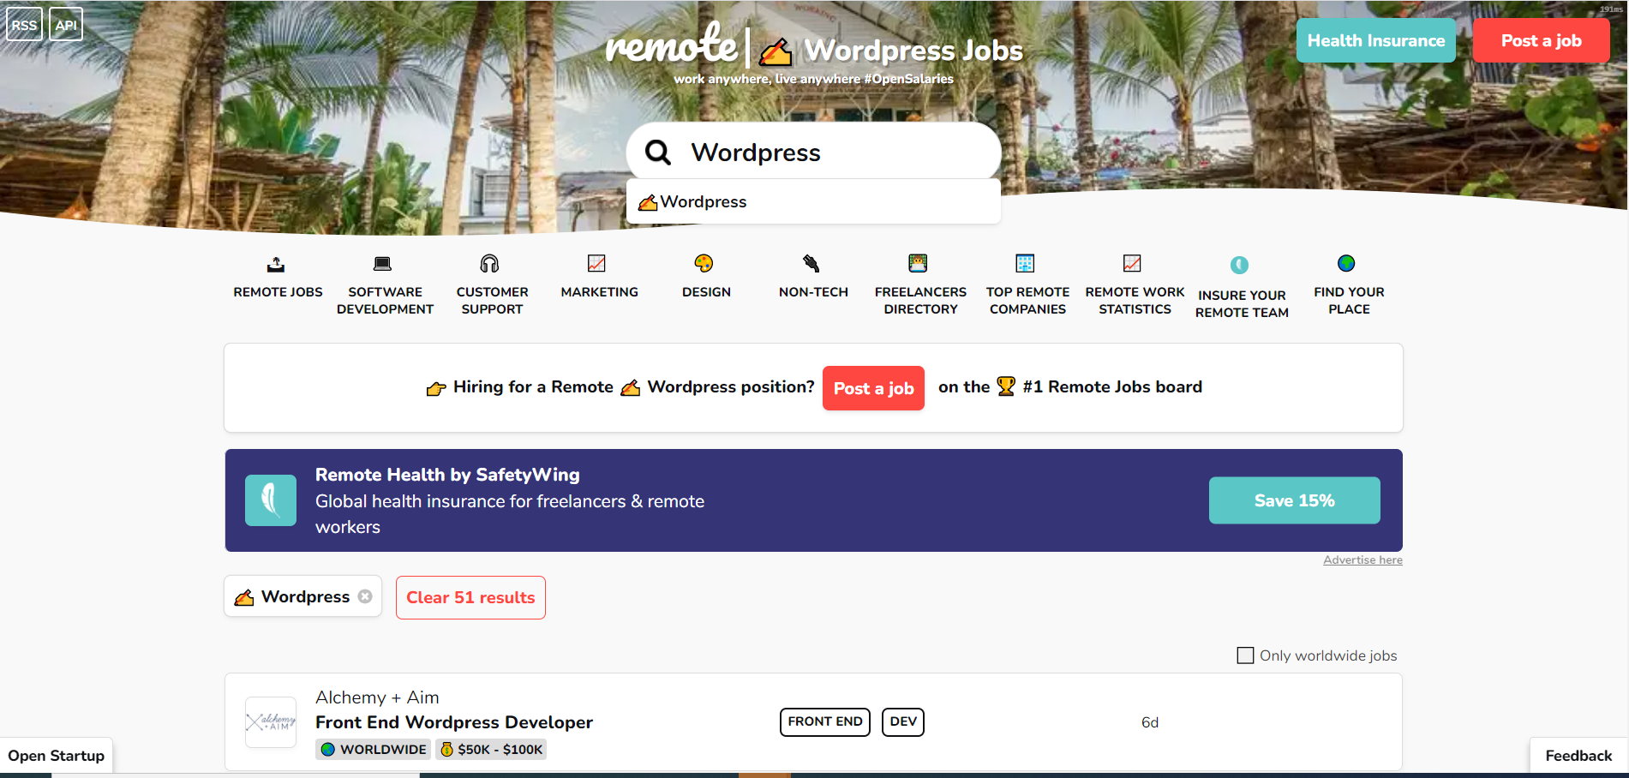Enable Only worldwide jobs checkbox
Image resolution: width=1629 pixels, height=778 pixels.
coord(1245,655)
